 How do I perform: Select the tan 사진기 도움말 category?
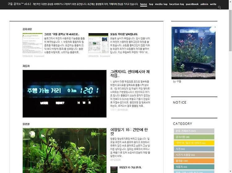(x=194, y=155)
